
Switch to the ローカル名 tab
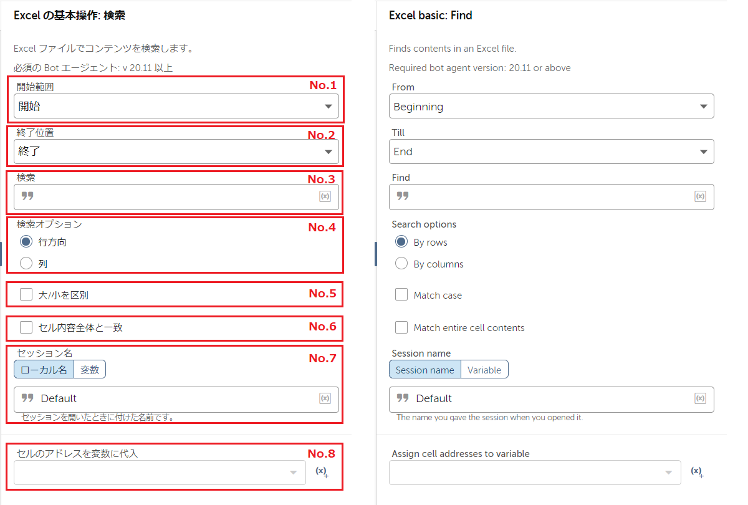[44, 370]
